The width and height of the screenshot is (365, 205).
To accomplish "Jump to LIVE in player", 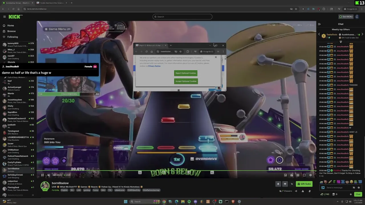I will point(67,175).
